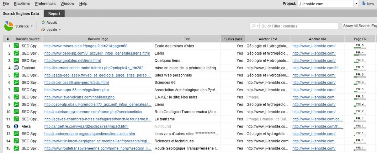Click the Page PR column header
Screen dimensions: 377x153
tap(360, 39)
